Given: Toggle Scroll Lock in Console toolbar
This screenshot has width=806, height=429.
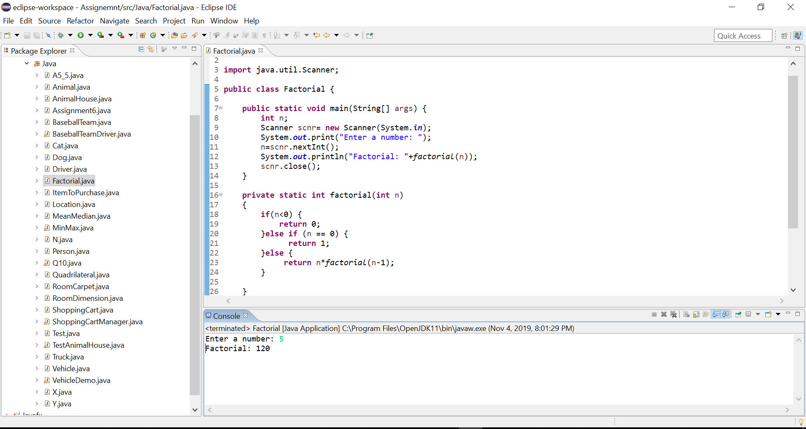Looking at the screenshot, I should tap(696, 315).
